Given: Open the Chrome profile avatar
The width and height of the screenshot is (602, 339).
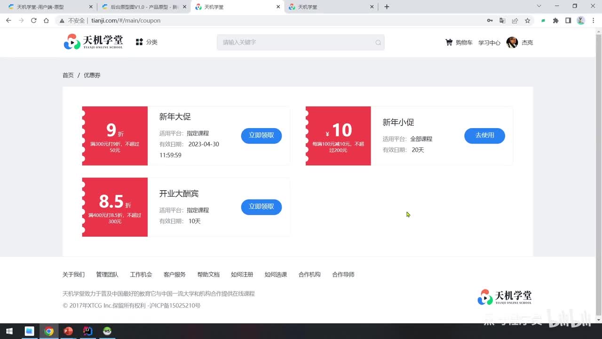Looking at the screenshot, I should tap(581, 21).
